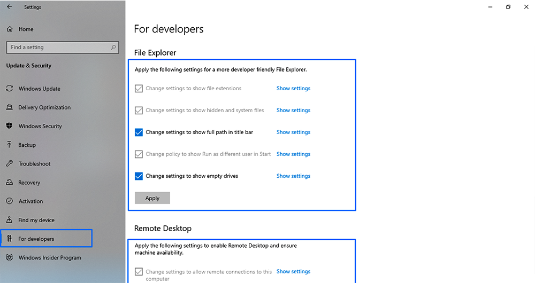The height and width of the screenshot is (283, 535).
Task: Show settings for remote connections
Action: tap(293, 271)
